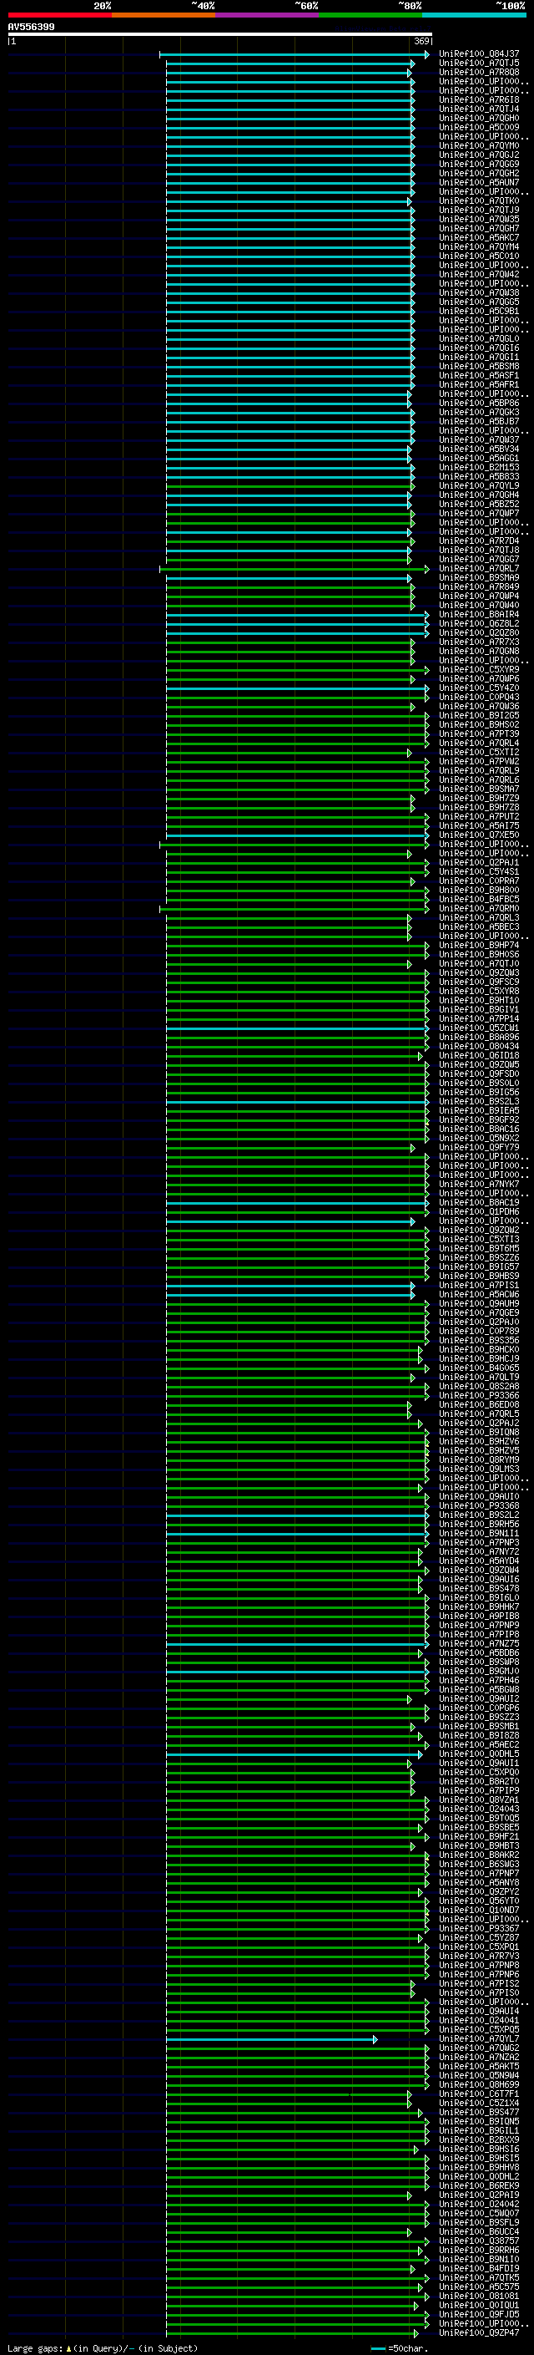Select the UniRef100_A7R6I8 entry

(x=479, y=99)
